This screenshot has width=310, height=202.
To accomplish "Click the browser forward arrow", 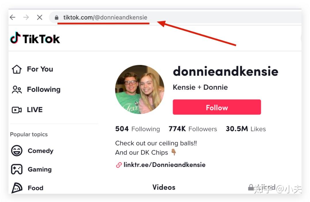I will (x=26, y=17).
